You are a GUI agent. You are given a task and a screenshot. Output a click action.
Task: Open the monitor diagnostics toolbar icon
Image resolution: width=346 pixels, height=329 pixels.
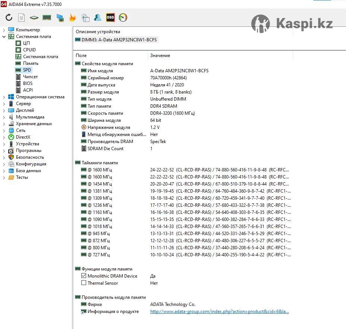60,18
